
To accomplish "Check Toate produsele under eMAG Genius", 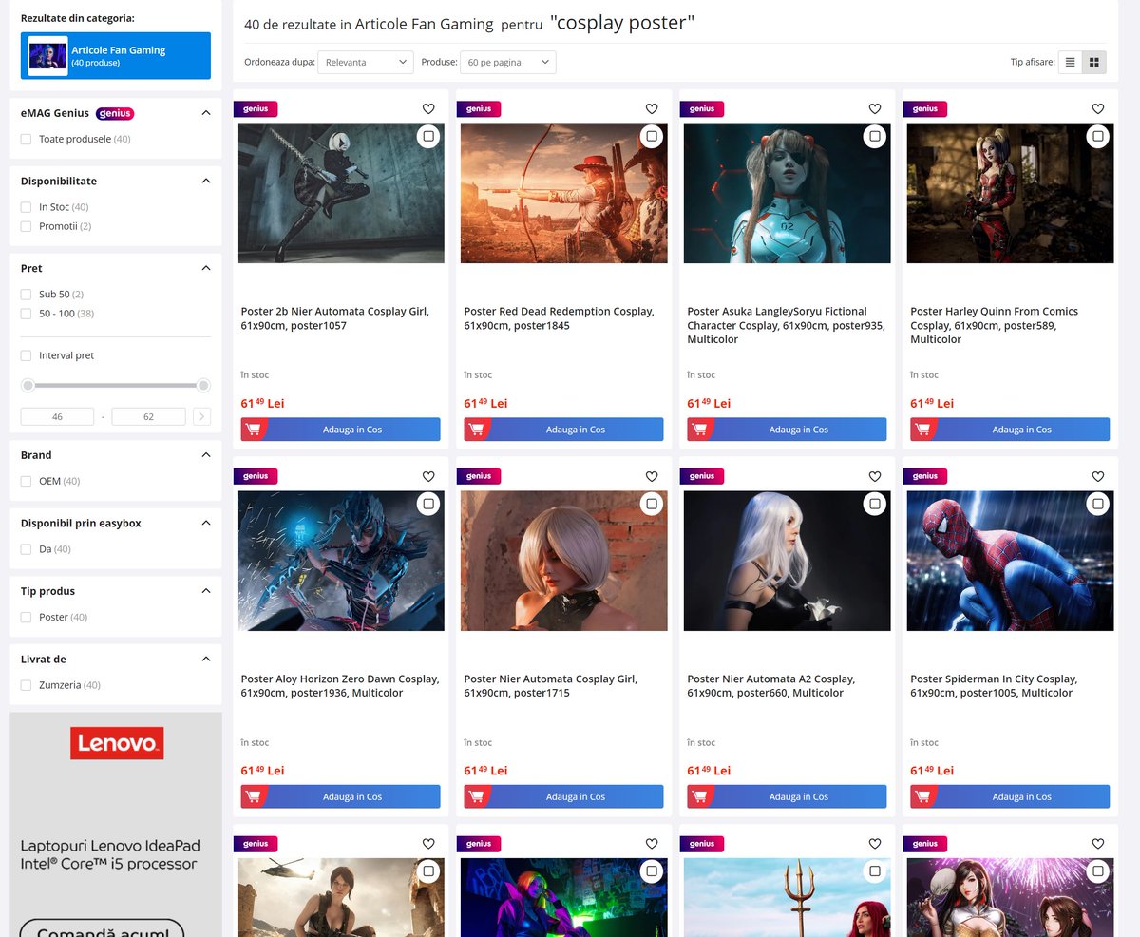I will 27,139.
